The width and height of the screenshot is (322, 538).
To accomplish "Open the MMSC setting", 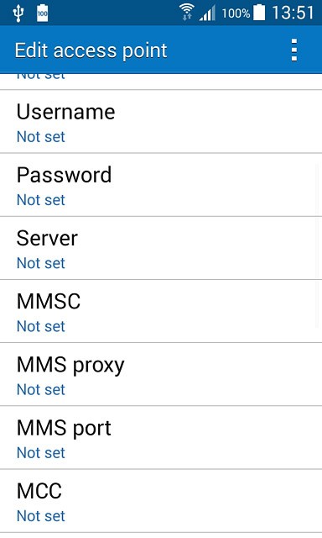I will [x=161, y=311].
